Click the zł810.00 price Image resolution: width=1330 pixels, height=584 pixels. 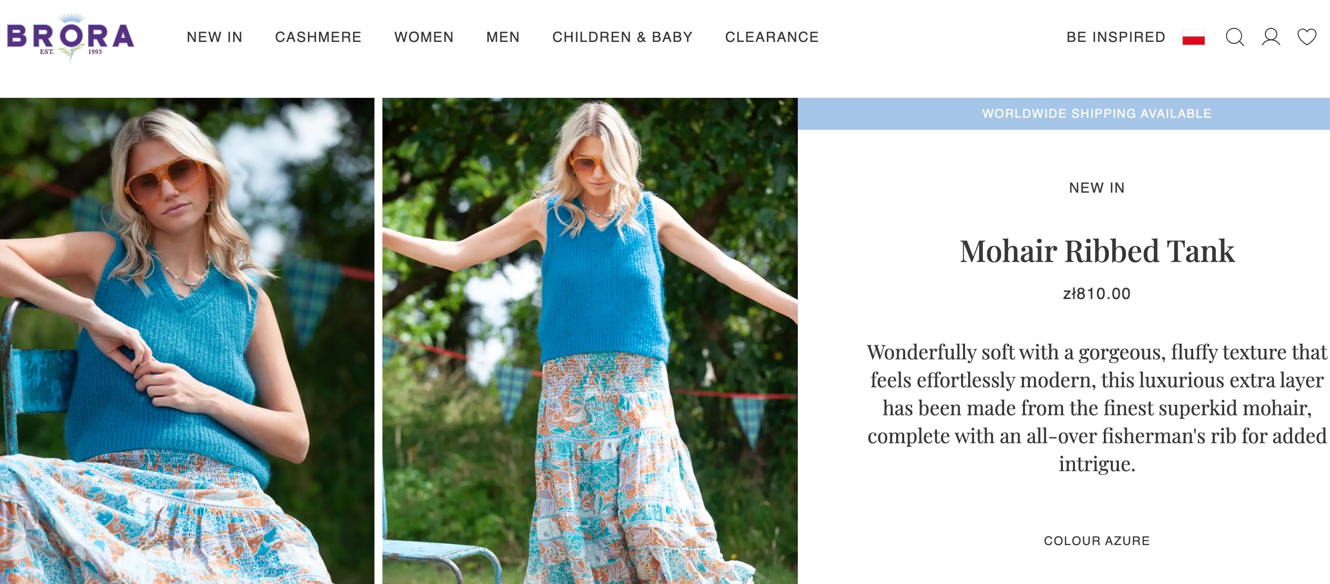[1097, 294]
